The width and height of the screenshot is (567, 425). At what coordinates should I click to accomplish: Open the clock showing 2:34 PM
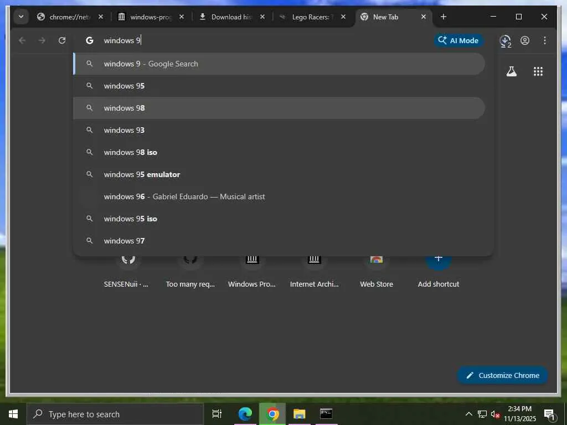(x=520, y=414)
